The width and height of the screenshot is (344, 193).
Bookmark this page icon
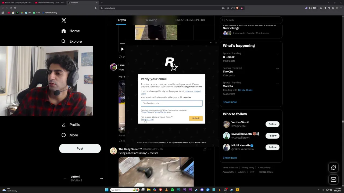click(96, 8)
